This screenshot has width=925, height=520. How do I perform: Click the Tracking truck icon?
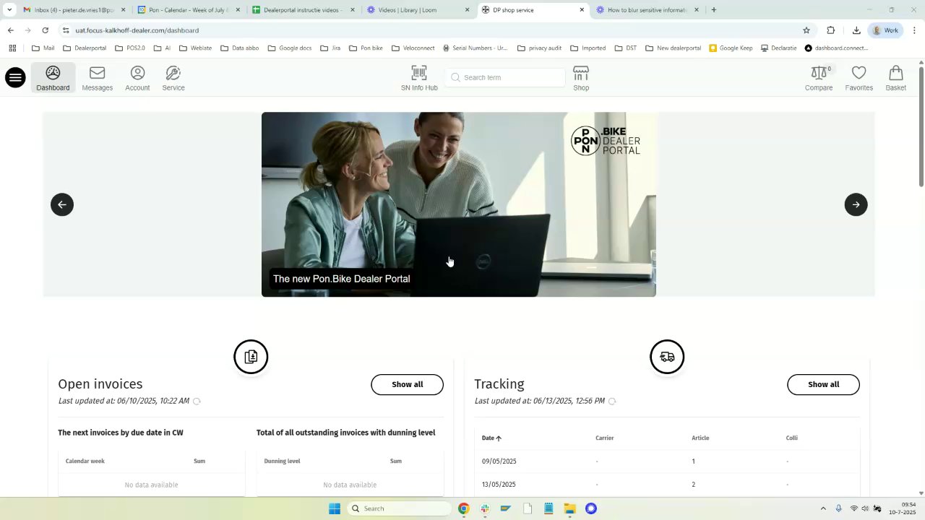(667, 357)
